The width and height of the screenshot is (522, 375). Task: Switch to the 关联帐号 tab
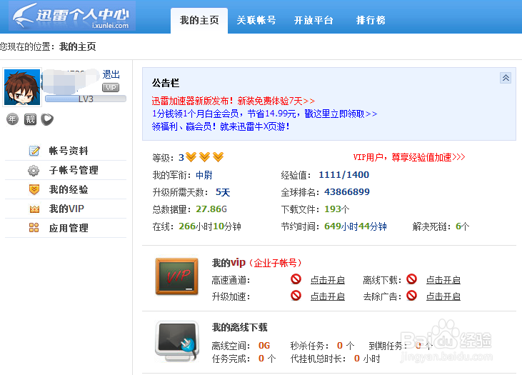[x=256, y=20]
